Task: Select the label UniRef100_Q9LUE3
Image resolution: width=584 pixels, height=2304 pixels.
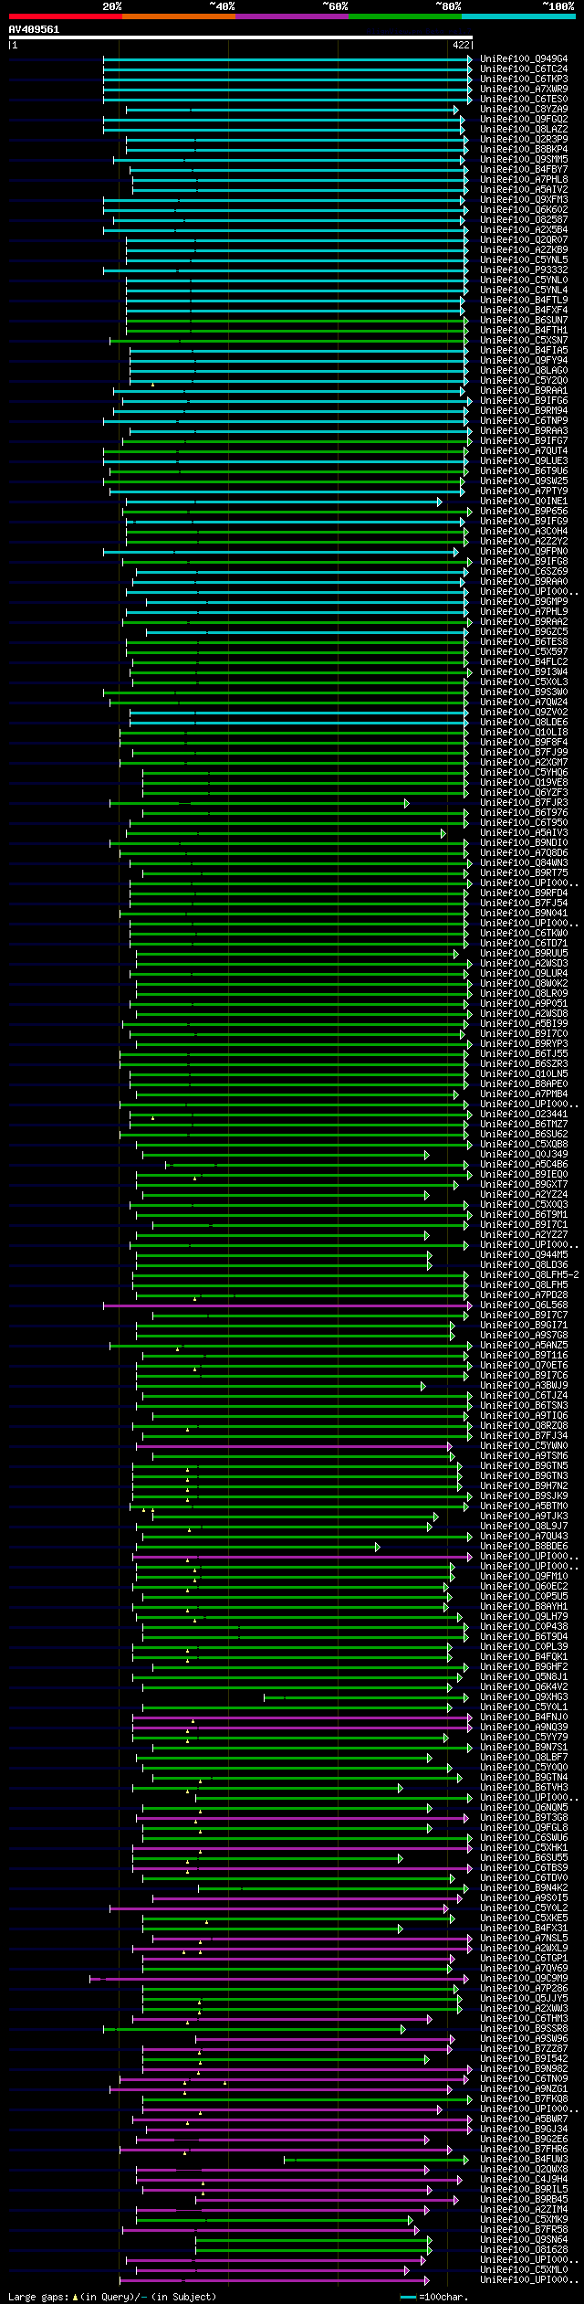Action: point(524,461)
